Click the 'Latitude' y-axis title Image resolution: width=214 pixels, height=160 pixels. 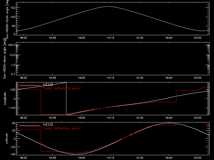coord(6,138)
